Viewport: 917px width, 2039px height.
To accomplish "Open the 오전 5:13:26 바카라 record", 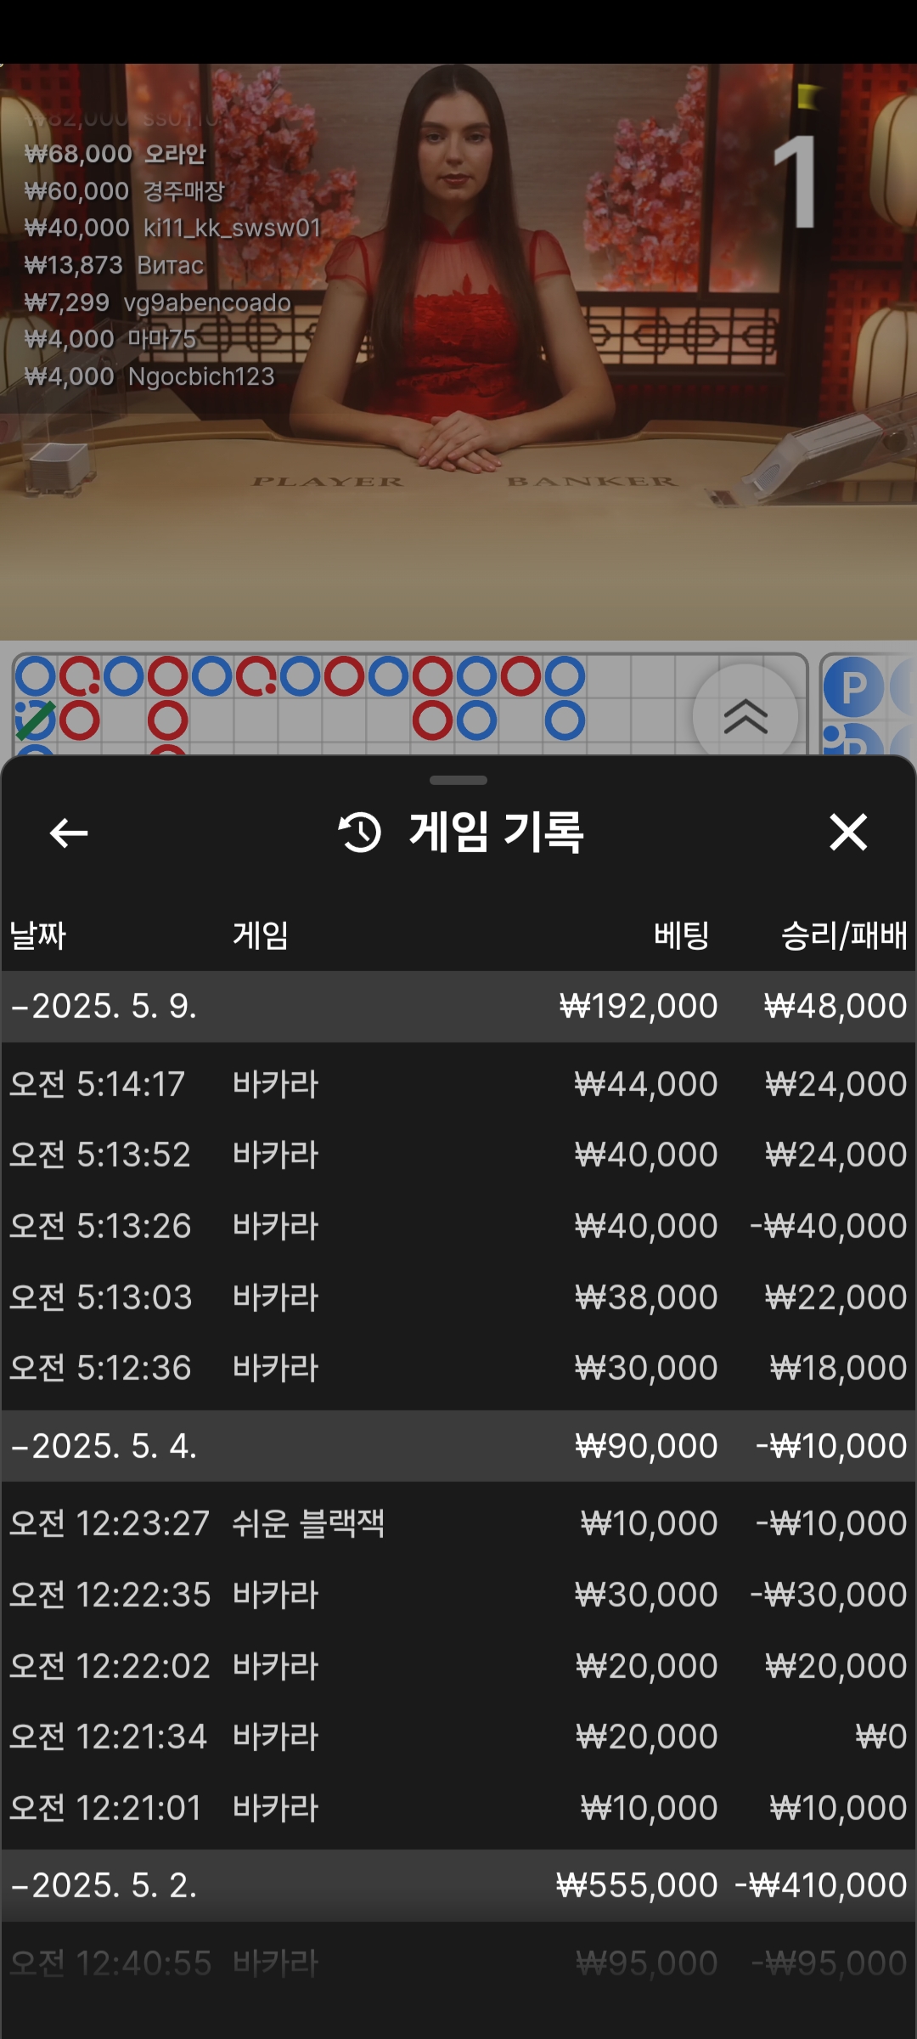I will (458, 1226).
